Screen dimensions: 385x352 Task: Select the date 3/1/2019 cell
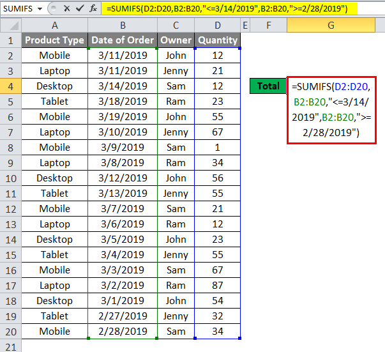pyautogui.click(x=123, y=301)
